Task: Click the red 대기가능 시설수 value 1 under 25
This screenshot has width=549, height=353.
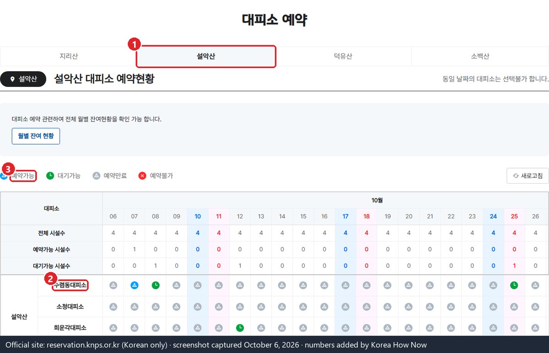Action: point(514,266)
